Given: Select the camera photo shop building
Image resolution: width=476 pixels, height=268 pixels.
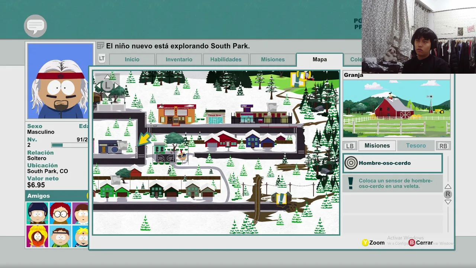Looking at the screenshot, I should point(110,147).
